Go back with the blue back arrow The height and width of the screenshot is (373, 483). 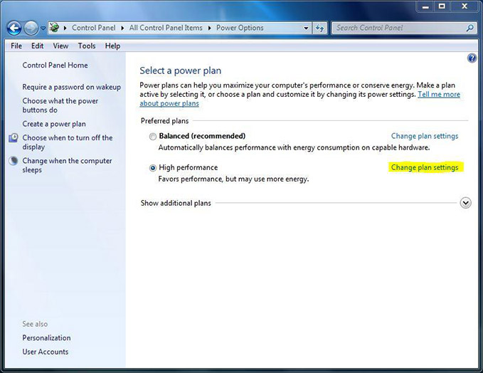pos(14,28)
